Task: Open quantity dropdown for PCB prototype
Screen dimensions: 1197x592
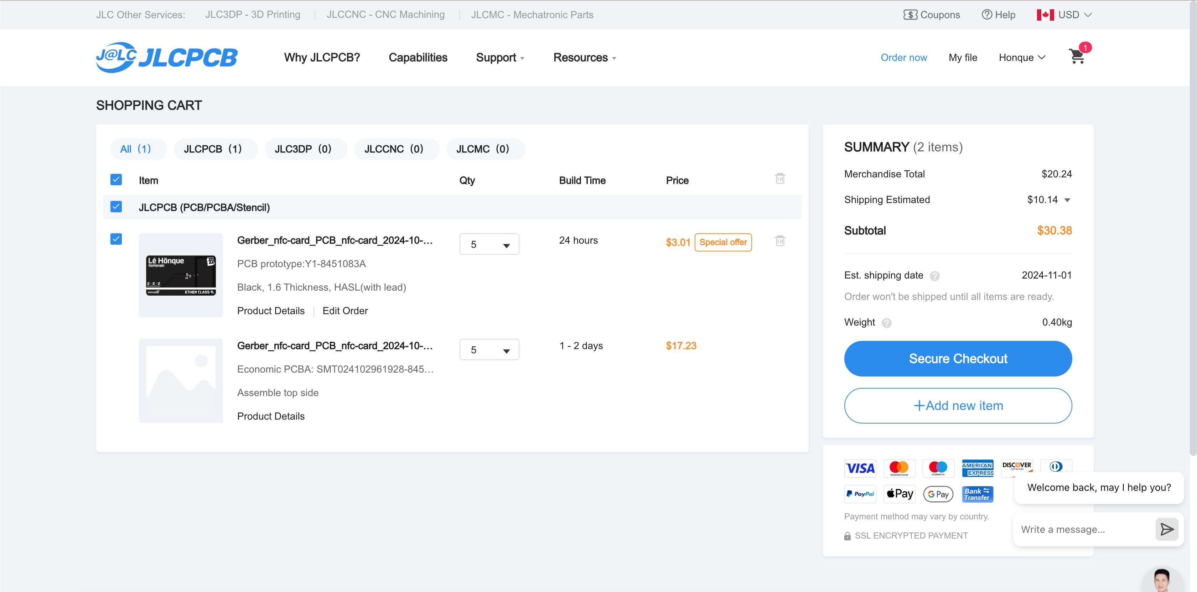Action: click(x=489, y=244)
